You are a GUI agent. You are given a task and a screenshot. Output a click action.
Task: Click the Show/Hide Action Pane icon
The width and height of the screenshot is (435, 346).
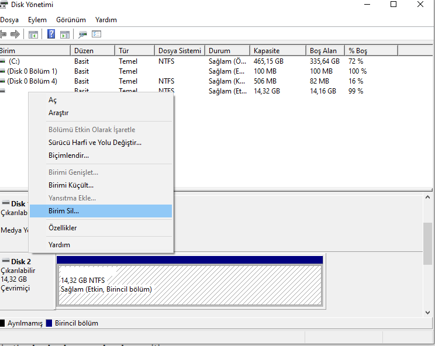[65, 34]
